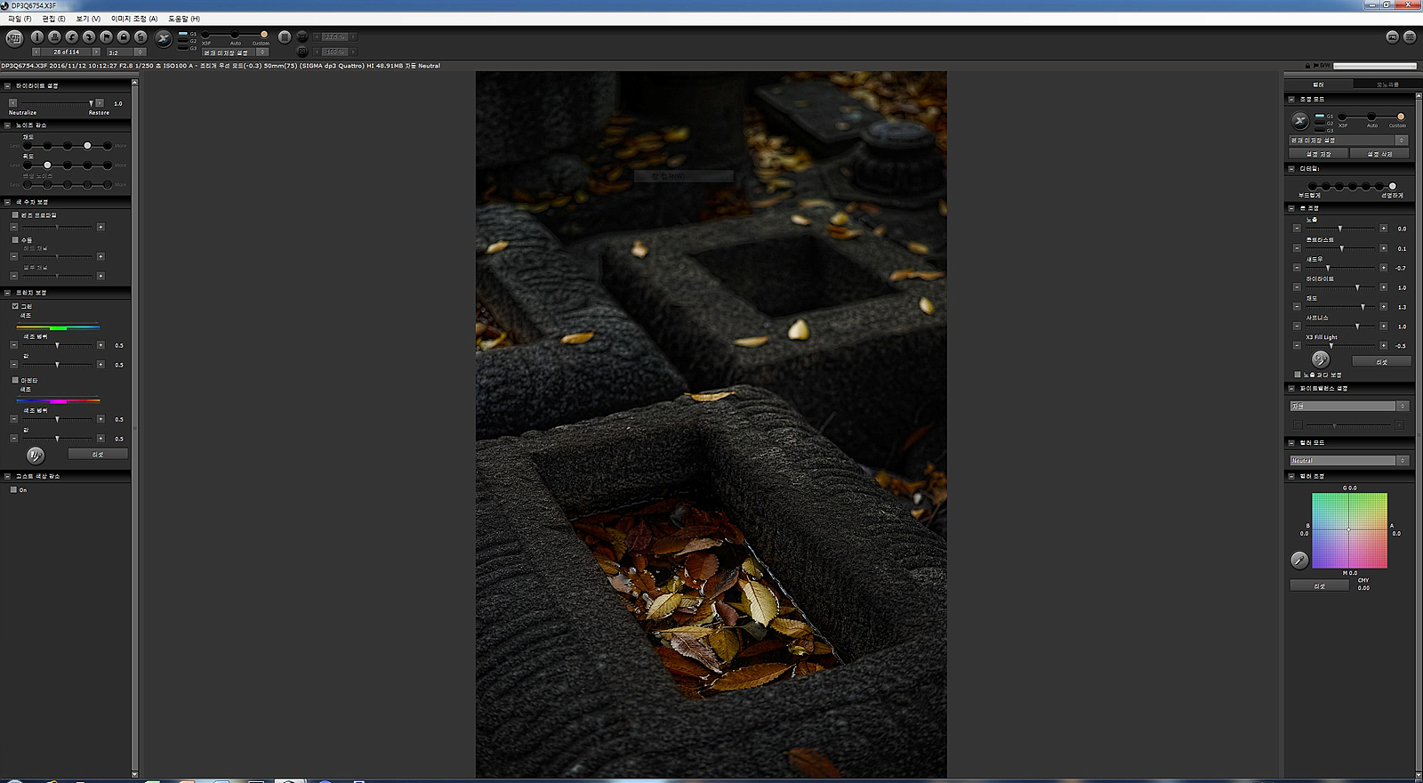Click first round icon at top-right of toolbar

pyautogui.click(x=1393, y=36)
